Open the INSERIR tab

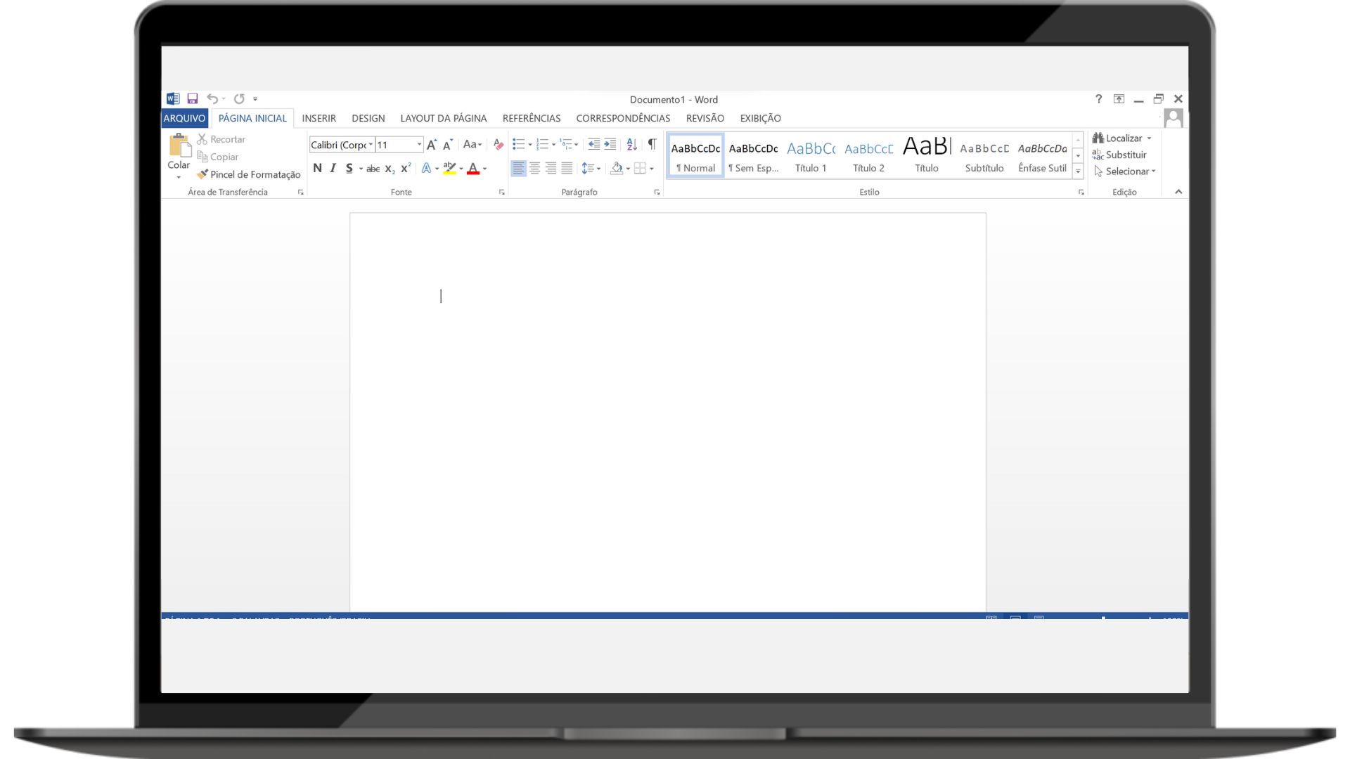coord(319,118)
